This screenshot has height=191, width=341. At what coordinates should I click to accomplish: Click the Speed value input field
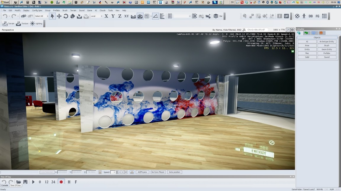coord(113,172)
